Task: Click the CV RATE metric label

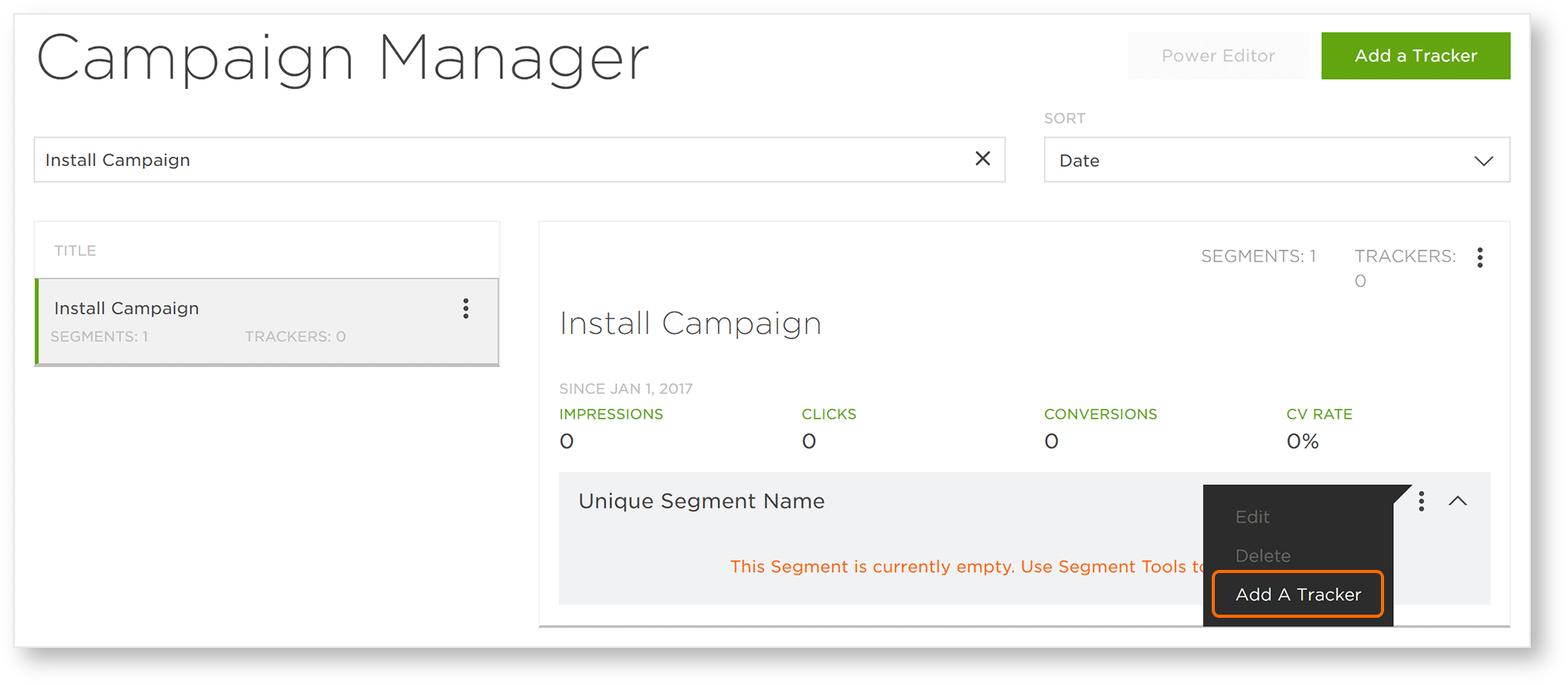Action: point(1319,414)
